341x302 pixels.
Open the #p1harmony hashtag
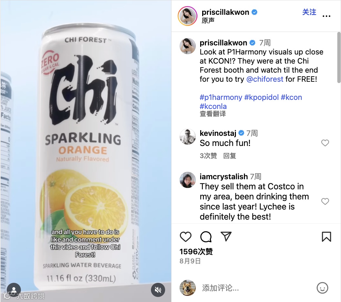tap(221, 97)
